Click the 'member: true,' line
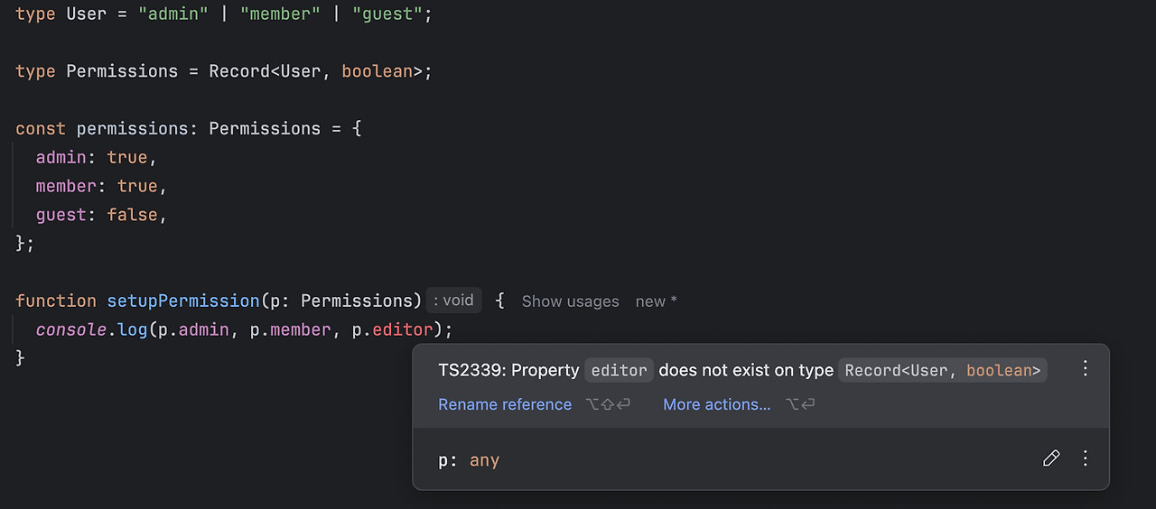The height and width of the screenshot is (509, 1156). (102, 186)
